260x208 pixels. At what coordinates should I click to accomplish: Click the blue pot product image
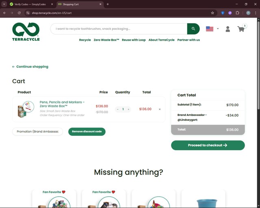click(207, 203)
